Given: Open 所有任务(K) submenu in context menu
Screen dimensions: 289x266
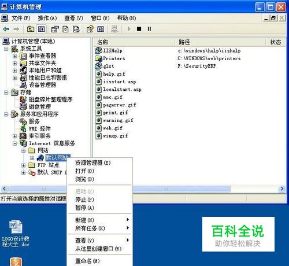Looking at the screenshot, I should (99, 228).
